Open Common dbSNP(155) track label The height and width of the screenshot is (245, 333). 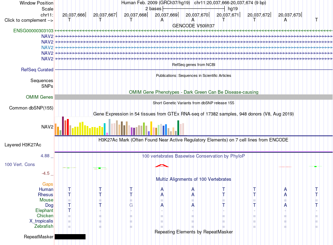coord(31,108)
